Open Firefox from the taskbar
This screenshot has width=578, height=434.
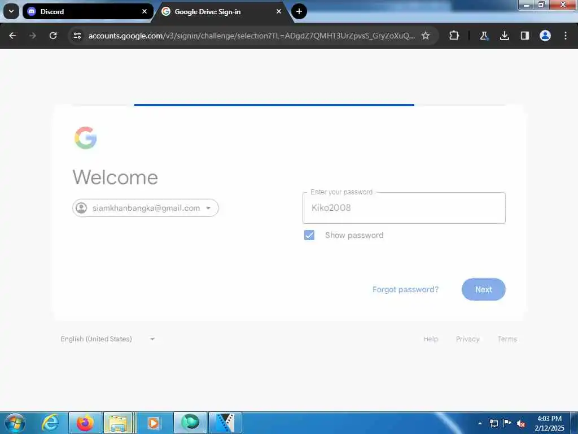[x=85, y=423]
